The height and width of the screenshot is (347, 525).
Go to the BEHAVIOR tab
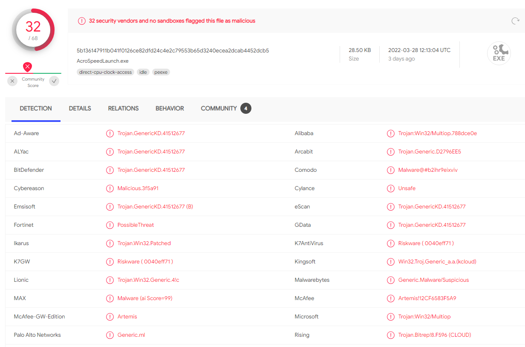(170, 108)
